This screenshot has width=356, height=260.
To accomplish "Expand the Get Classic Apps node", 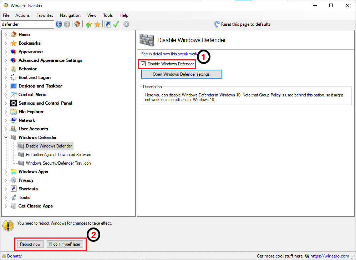I will tap(6, 206).
